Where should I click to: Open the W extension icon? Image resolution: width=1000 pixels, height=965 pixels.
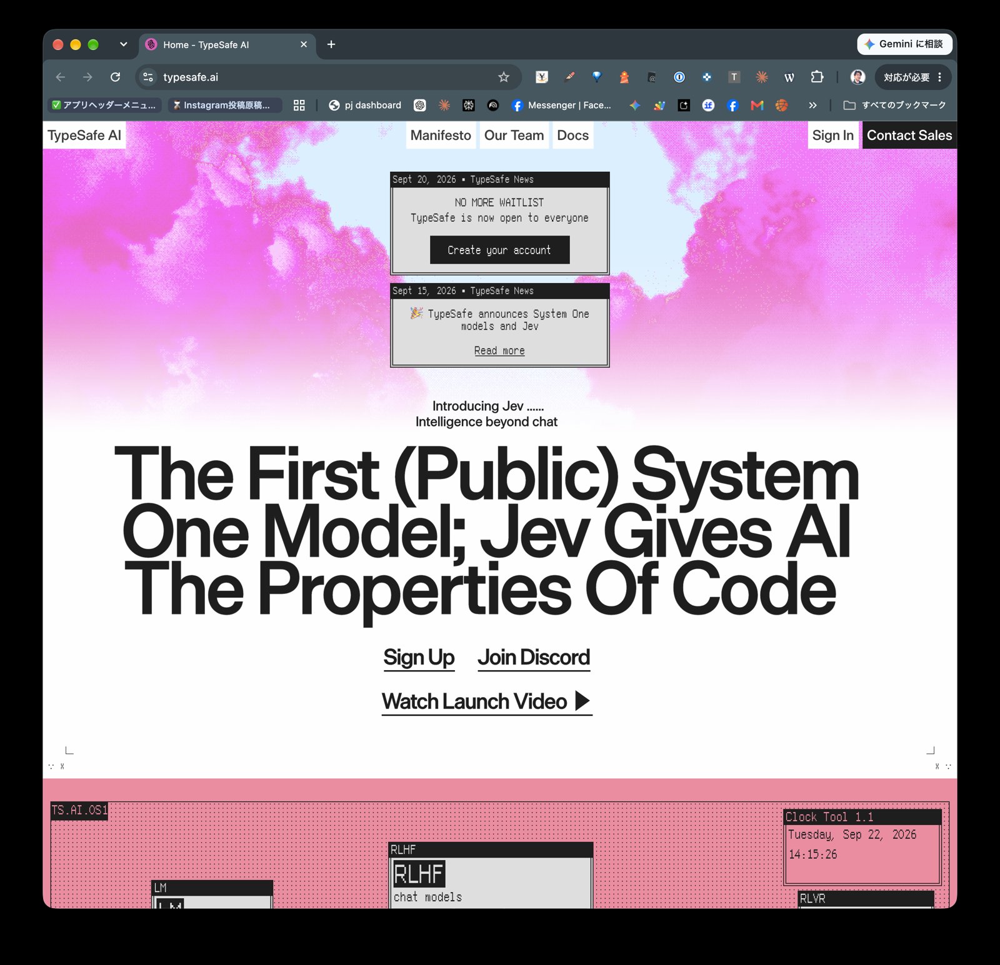coord(789,77)
